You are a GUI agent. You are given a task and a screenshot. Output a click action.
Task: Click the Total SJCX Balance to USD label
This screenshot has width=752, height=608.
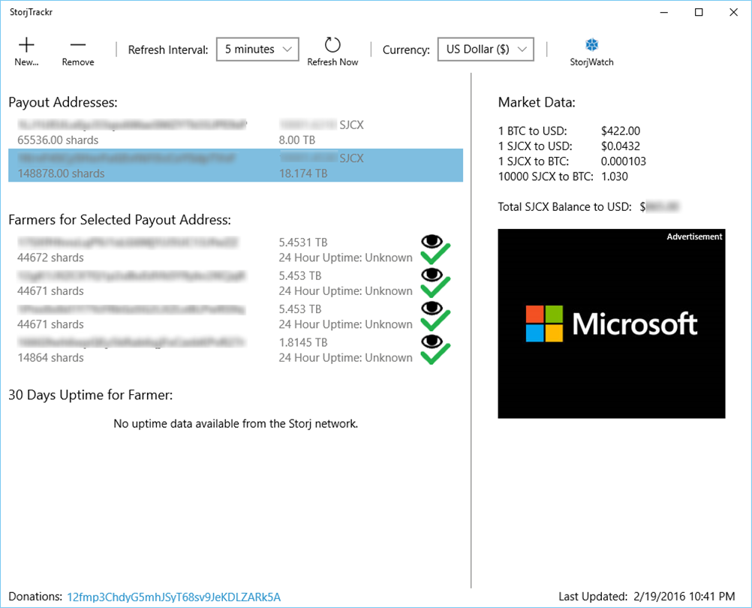pos(564,207)
